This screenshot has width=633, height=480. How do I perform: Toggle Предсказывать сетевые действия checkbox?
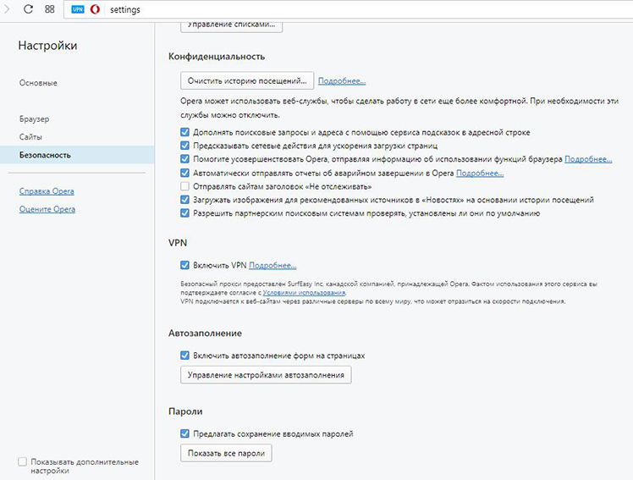coord(184,146)
